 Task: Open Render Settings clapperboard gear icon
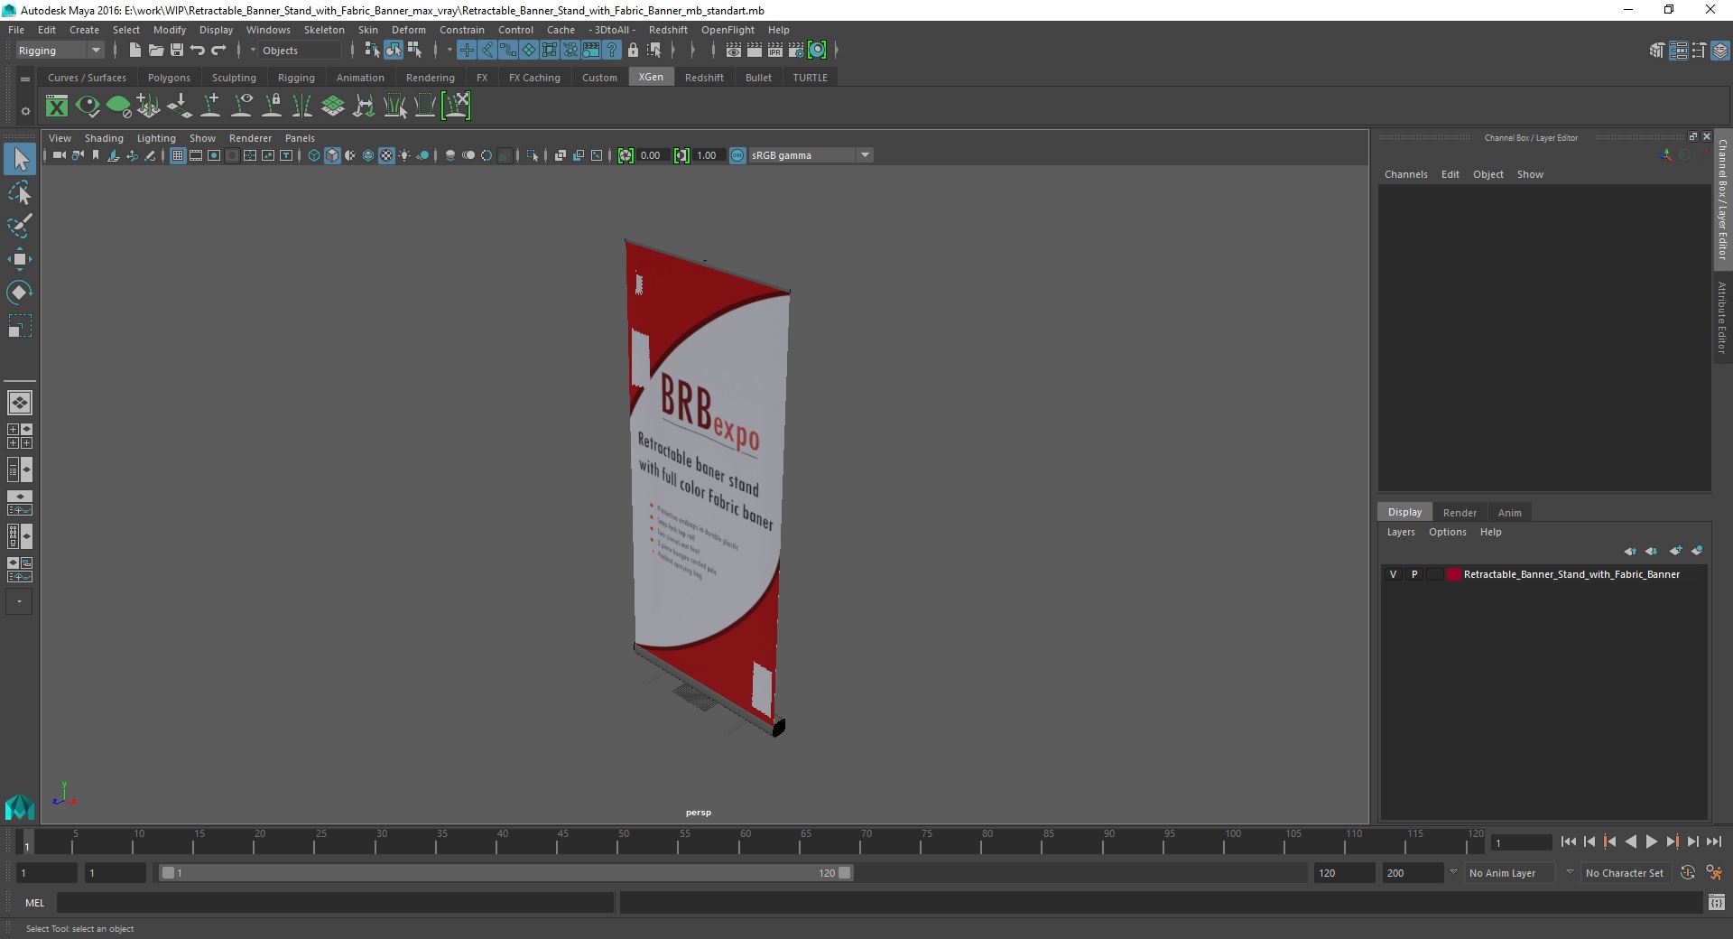click(796, 51)
